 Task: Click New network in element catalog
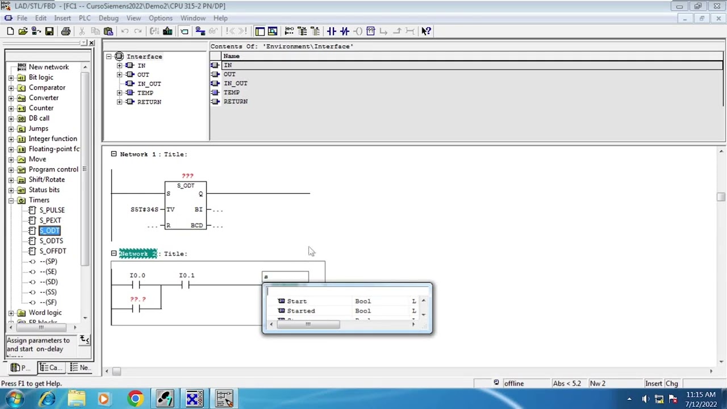[x=48, y=67]
